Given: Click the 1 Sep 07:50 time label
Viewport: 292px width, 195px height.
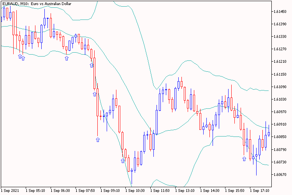Looking at the screenshot, I should coord(85,191).
